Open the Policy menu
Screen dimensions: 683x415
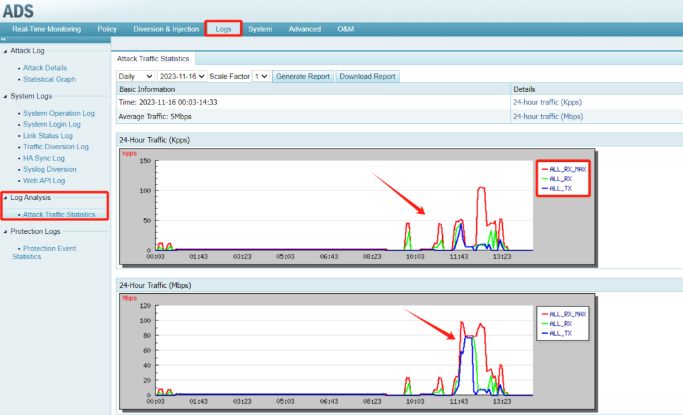click(107, 29)
